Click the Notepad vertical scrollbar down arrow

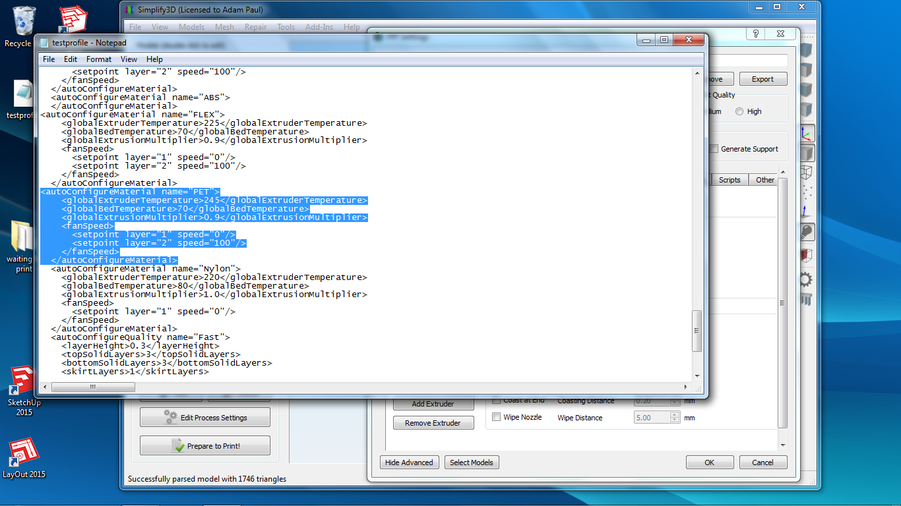tap(697, 377)
